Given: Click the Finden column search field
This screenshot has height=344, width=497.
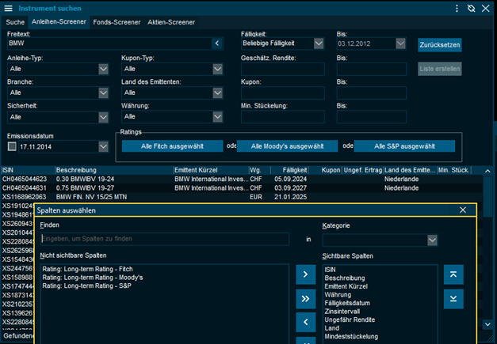Looking at the screenshot, I should pyautogui.click(x=165, y=239).
